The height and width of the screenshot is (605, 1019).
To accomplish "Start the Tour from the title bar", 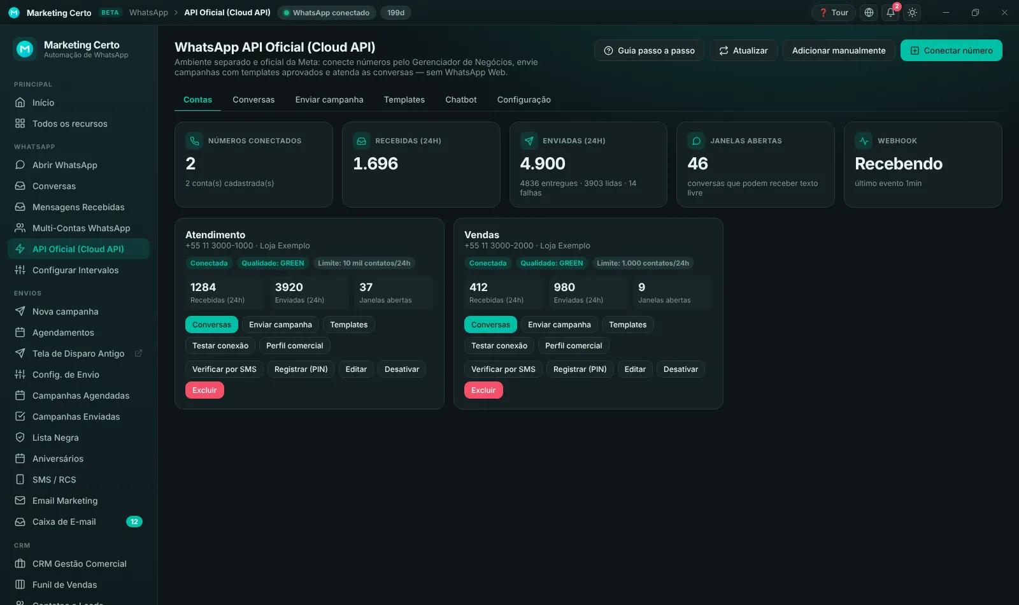I will coord(834,13).
